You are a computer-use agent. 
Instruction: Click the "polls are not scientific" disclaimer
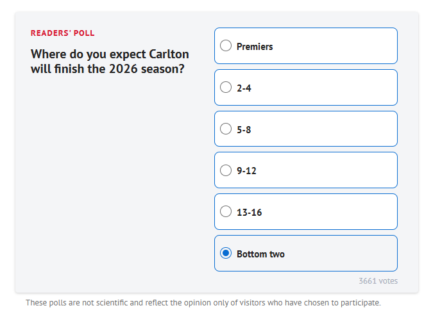203,303
